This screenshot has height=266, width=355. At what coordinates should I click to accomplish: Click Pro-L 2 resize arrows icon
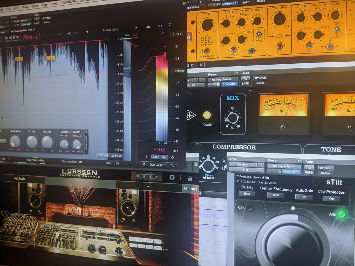click(x=173, y=165)
